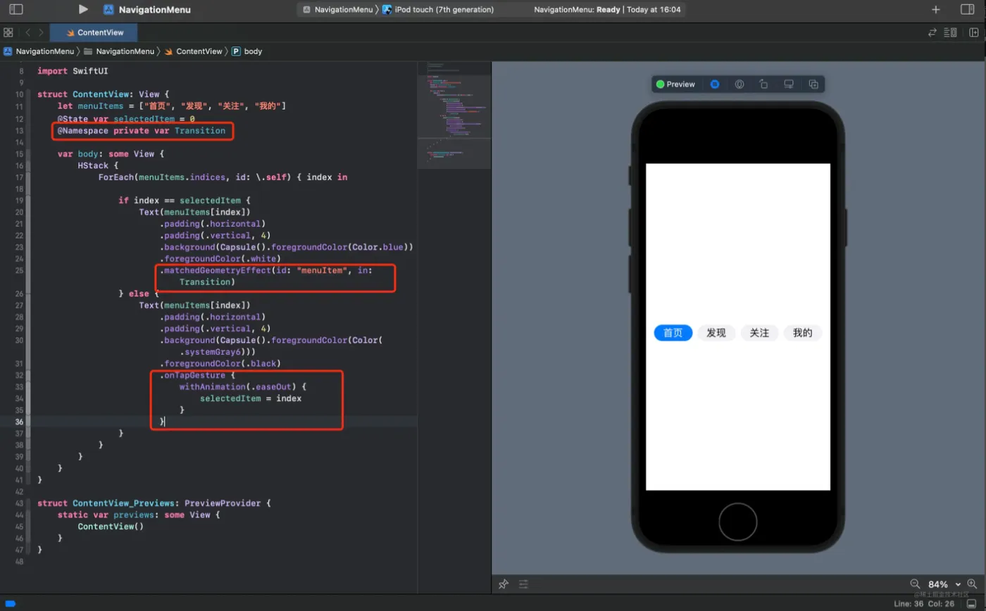Open the 84% zoom level menu
This screenshot has height=611, width=986.
(944, 584)
